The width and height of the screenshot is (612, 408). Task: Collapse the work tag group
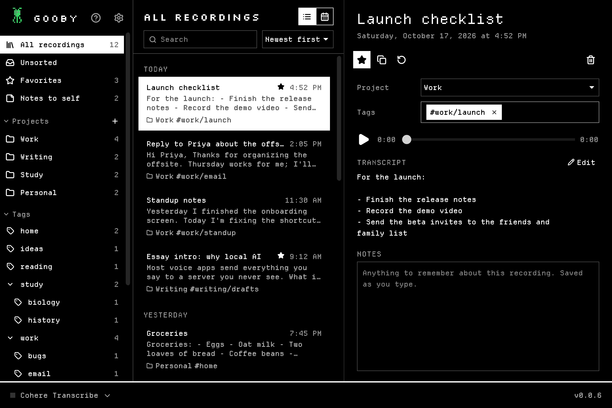tap(10, 338)
